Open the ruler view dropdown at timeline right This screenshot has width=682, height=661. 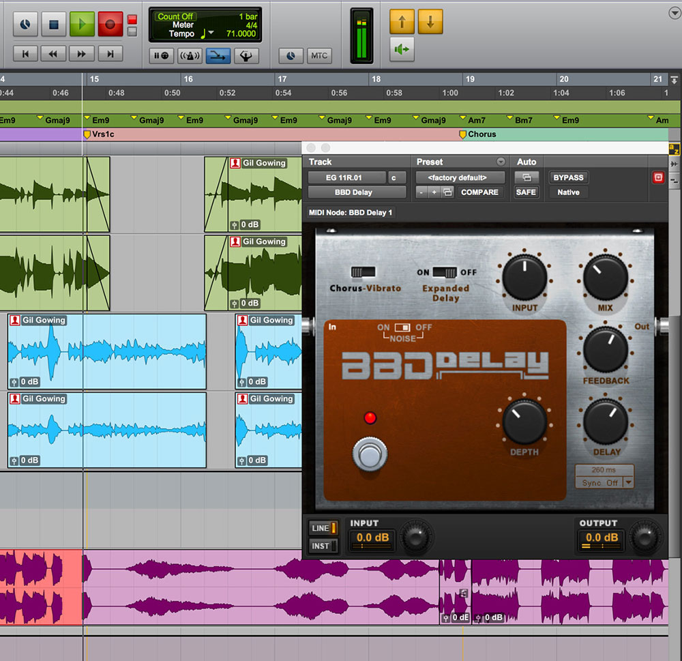tap(674, 80)
